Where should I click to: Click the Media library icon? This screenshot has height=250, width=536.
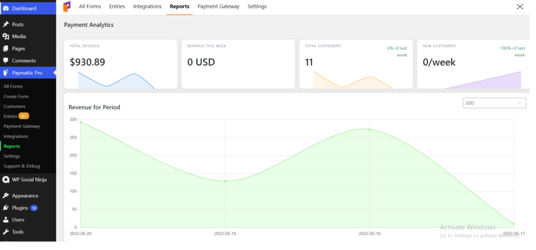click(x=6, y=37)
